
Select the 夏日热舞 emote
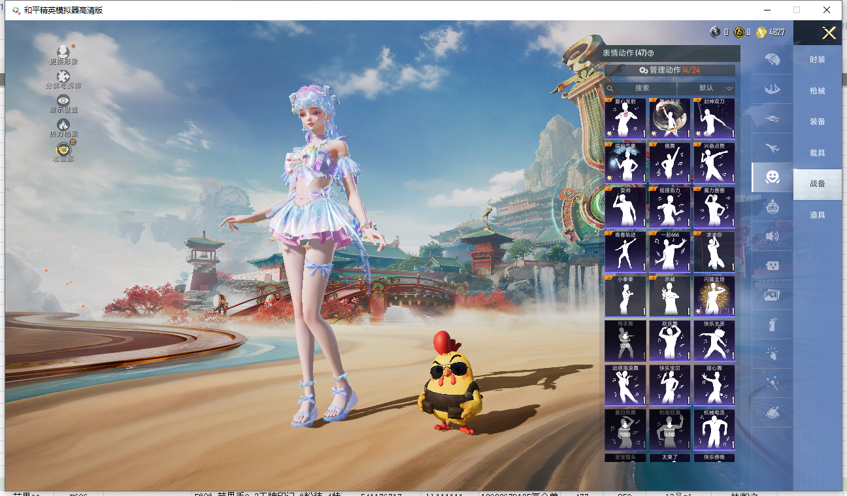625,429
